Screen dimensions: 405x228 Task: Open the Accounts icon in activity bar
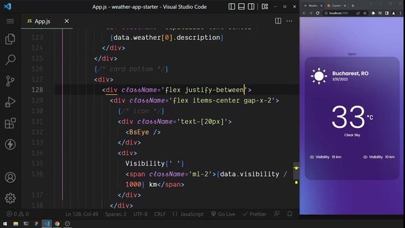coord(10,177)
